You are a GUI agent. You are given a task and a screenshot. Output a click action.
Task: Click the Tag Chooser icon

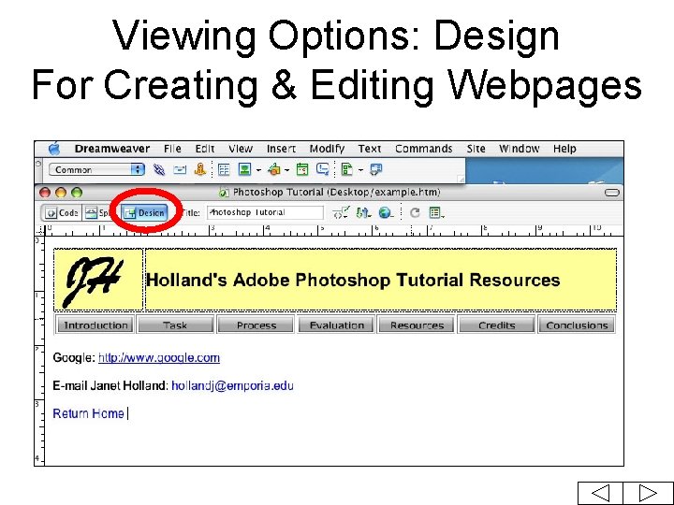pyautogui.click(x=375, y=169)
